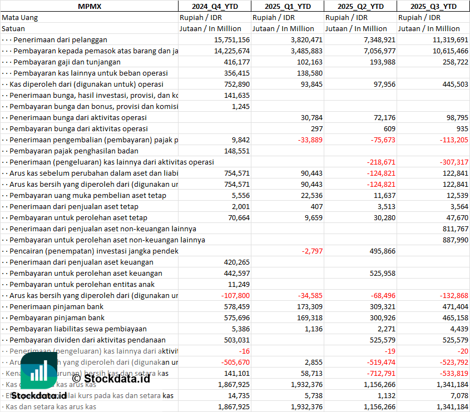Select red value -107,800

tap(235, 295)
